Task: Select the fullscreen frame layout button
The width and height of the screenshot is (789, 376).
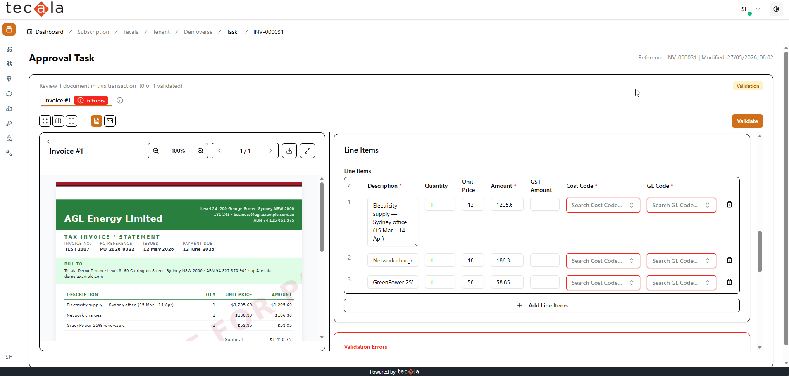Action: tap(72, 121)
